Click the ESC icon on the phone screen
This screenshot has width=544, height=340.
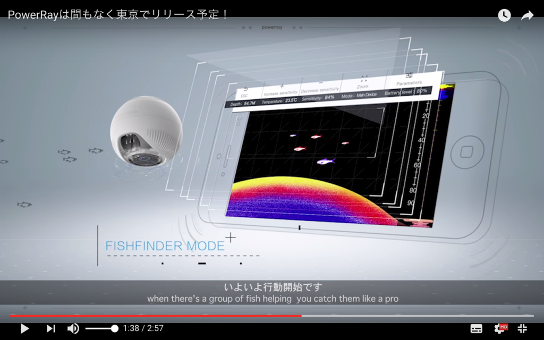pos(245,92)
